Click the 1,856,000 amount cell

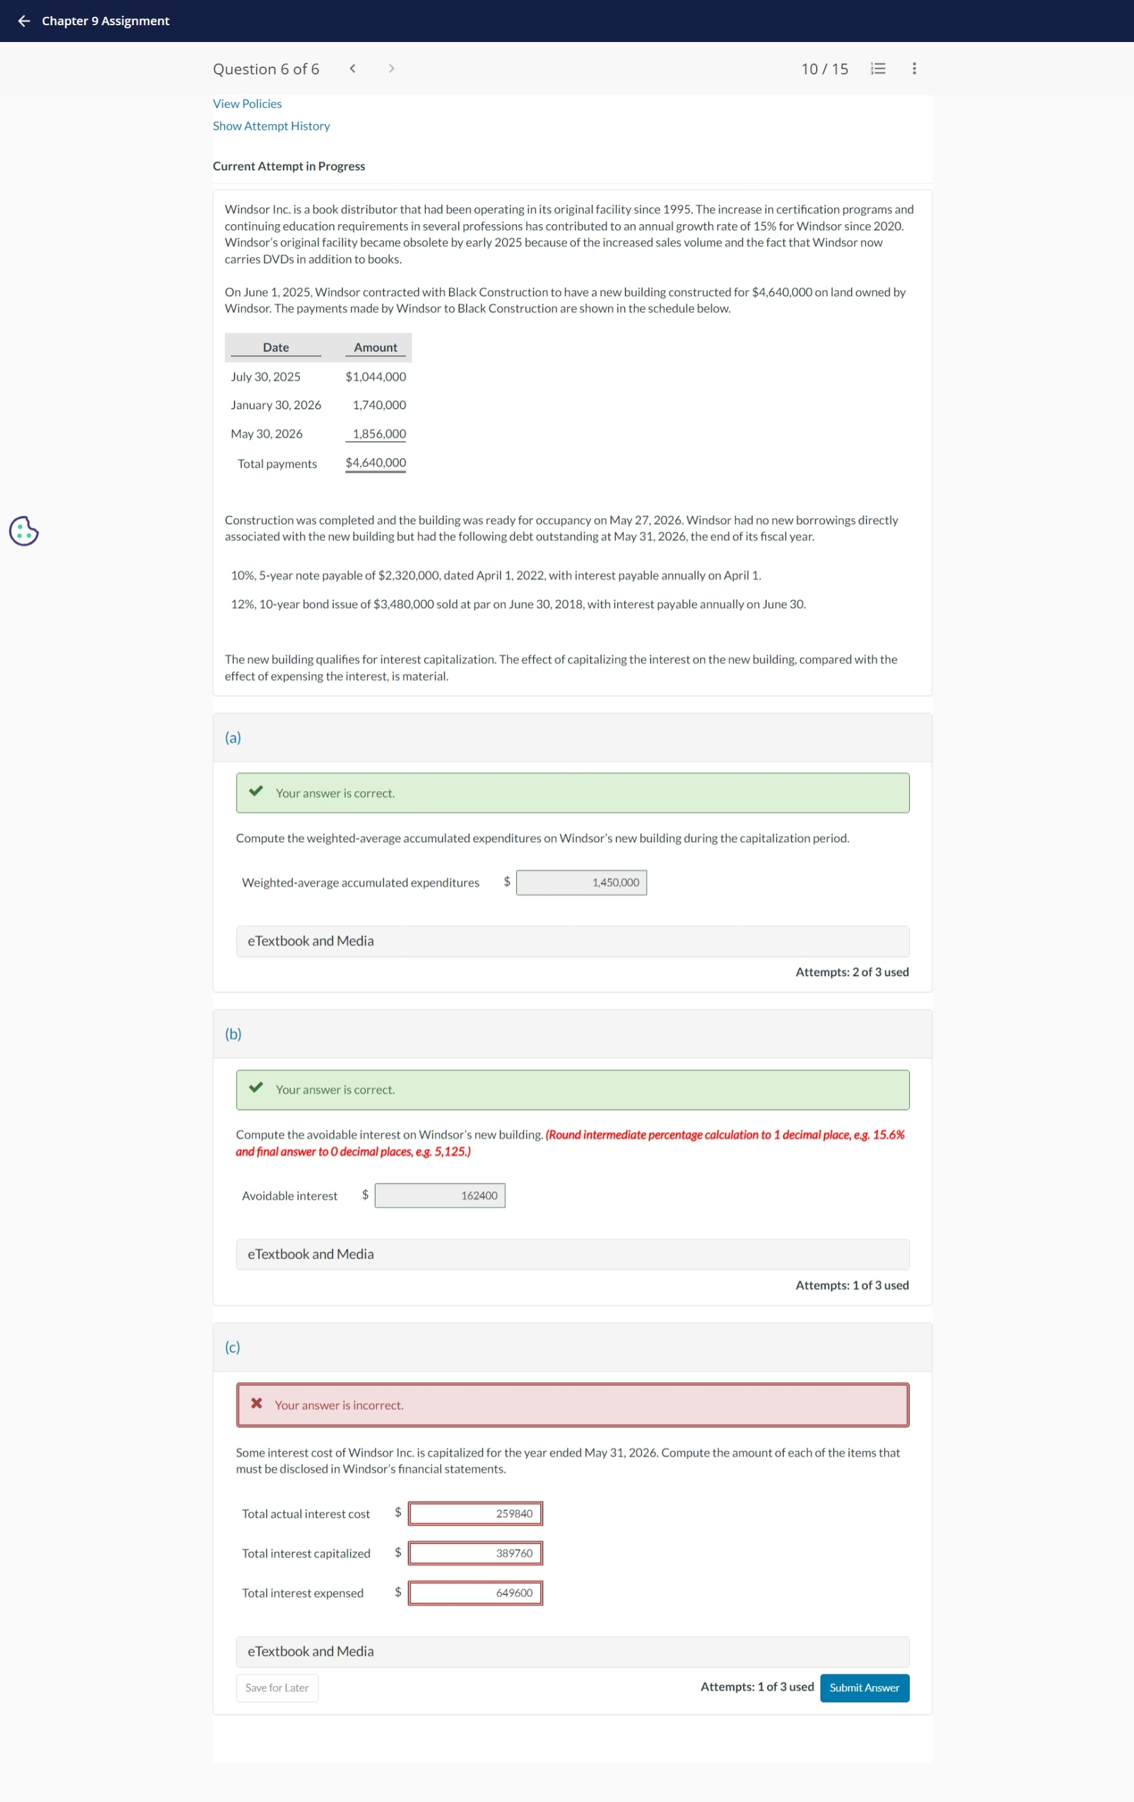(x=379, y=434)
